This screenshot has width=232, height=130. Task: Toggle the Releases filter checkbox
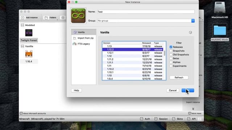(x=171, y=47)
